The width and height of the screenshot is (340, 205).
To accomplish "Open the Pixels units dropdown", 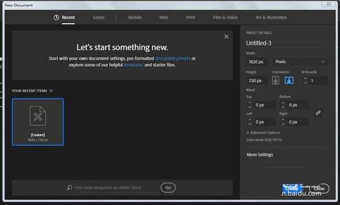I will 300,62.
